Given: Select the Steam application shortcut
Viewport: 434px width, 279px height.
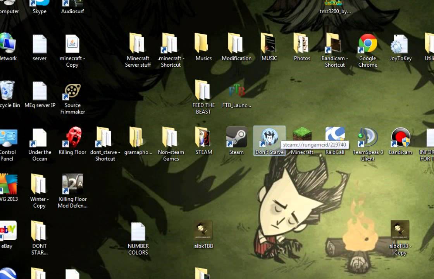Looking at the screenshot, I should (x=236, y=141).
